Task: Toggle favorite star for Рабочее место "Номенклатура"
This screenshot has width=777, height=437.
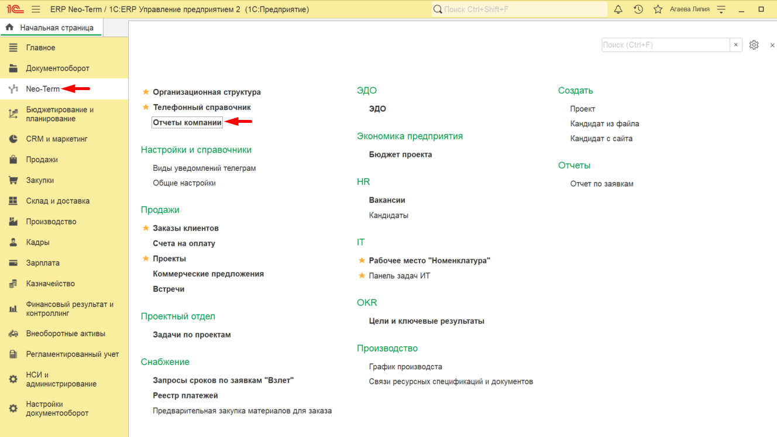Action: click(362, 260)
